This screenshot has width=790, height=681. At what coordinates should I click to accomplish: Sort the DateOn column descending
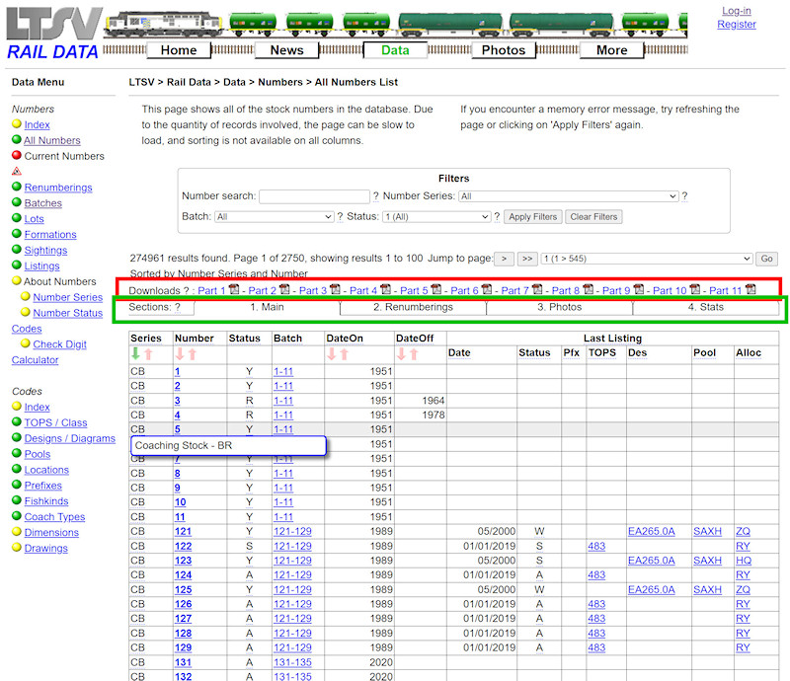331,352
